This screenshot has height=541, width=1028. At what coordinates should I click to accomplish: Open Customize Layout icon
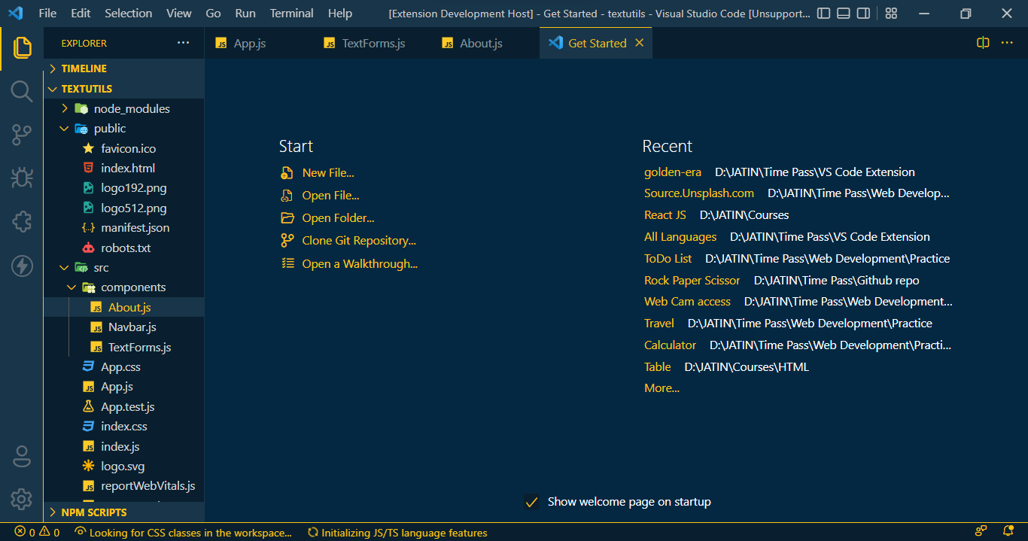pyautogui.click(x=891, y=14)
